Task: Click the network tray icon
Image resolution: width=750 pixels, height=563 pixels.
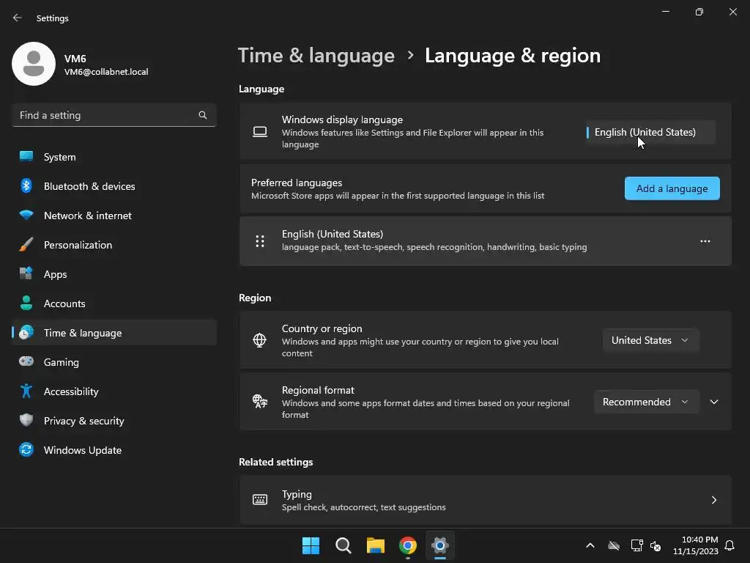Action: tap(636, 545)
